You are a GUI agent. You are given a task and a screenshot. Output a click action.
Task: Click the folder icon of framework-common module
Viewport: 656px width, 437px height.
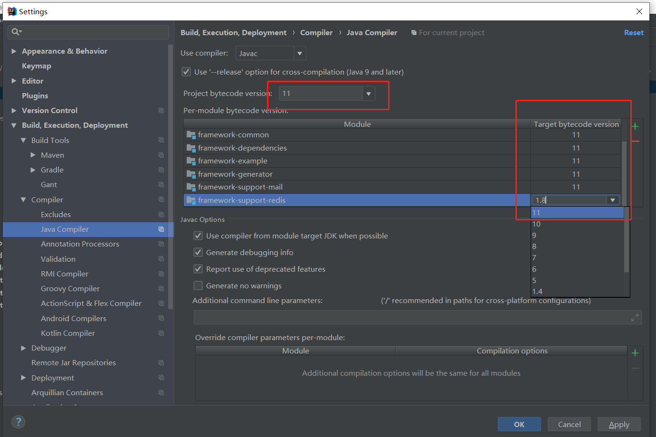tap(191, 134)
